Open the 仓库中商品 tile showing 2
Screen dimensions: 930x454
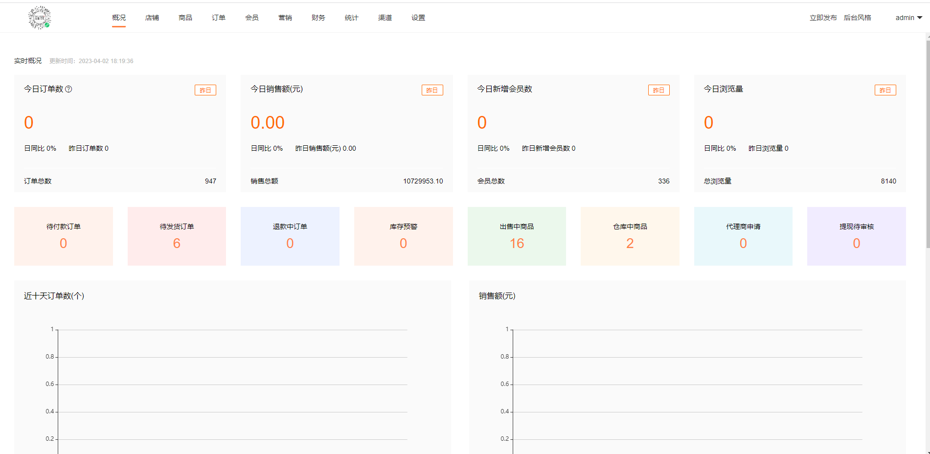[630, 236]
